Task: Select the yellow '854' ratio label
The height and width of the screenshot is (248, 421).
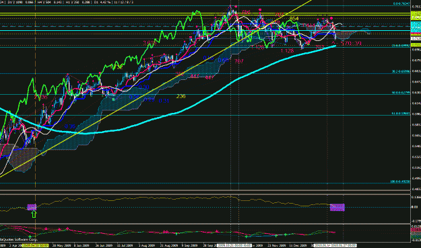Action: [x=294, y=18]
